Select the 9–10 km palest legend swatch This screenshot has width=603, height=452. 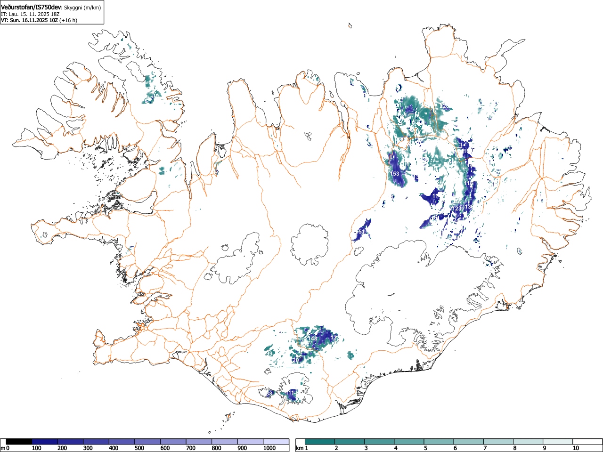tap(558, 442)
